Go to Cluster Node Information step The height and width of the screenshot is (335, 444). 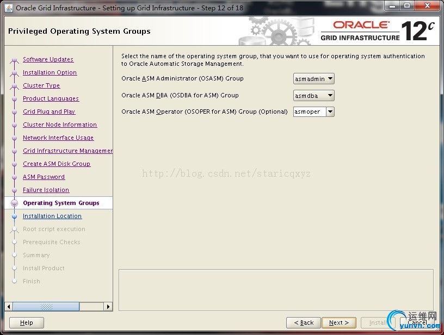60,125
